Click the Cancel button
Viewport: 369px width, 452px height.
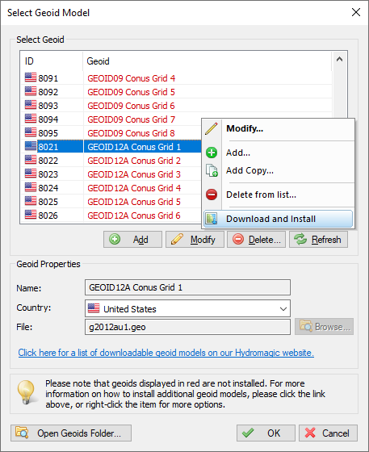[x=328, y=433]
